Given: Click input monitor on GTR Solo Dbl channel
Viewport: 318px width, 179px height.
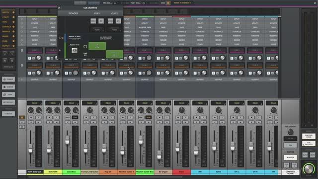Looking at the screenshot, I should click(x=38, y=117).
